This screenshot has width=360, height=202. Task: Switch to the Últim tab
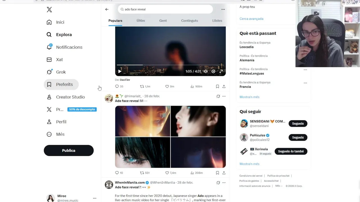pyautogui.click(x=141, y=20)
